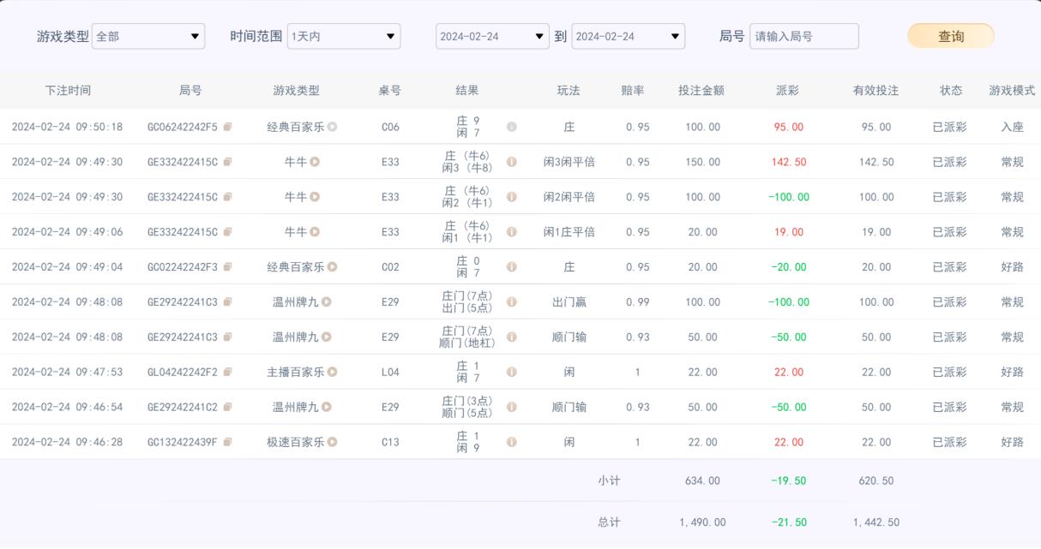Show result info for 出门(5点) row
The image size is (1041, 549).
pyautogui.click(x=512, y=302)
